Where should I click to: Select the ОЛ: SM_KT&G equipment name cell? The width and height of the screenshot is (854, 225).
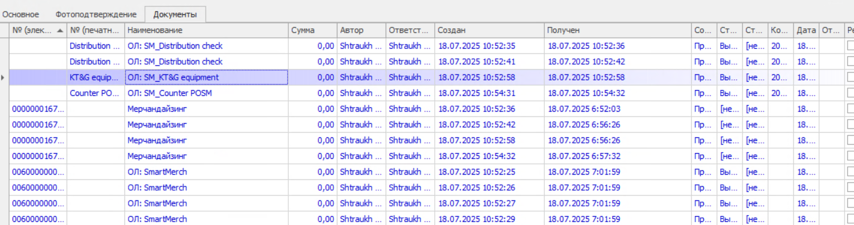(x=206, y=77)
